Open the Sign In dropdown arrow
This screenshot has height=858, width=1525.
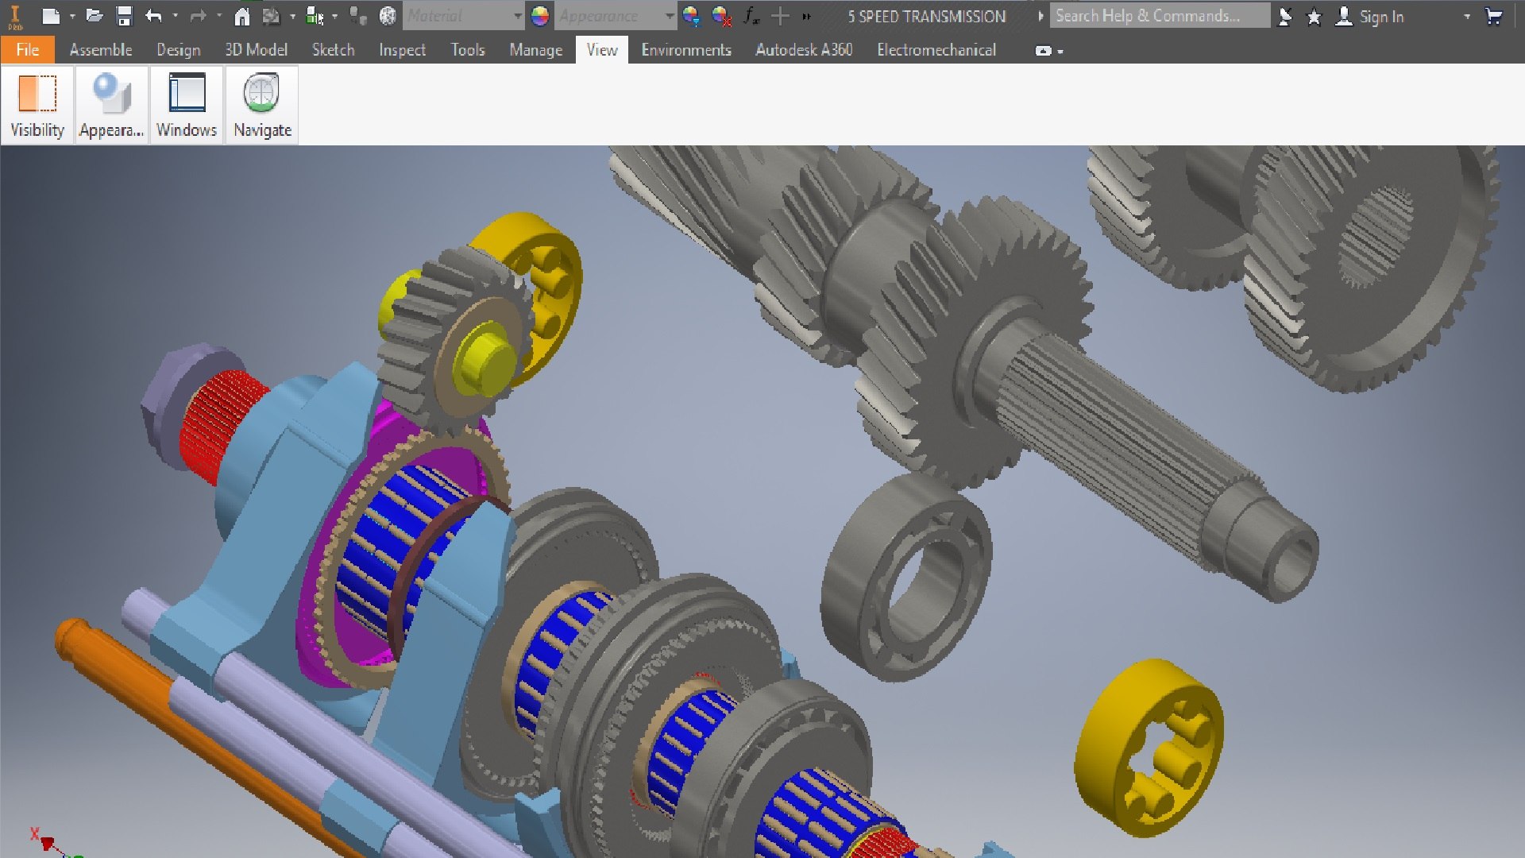[x=1466, y=16]
